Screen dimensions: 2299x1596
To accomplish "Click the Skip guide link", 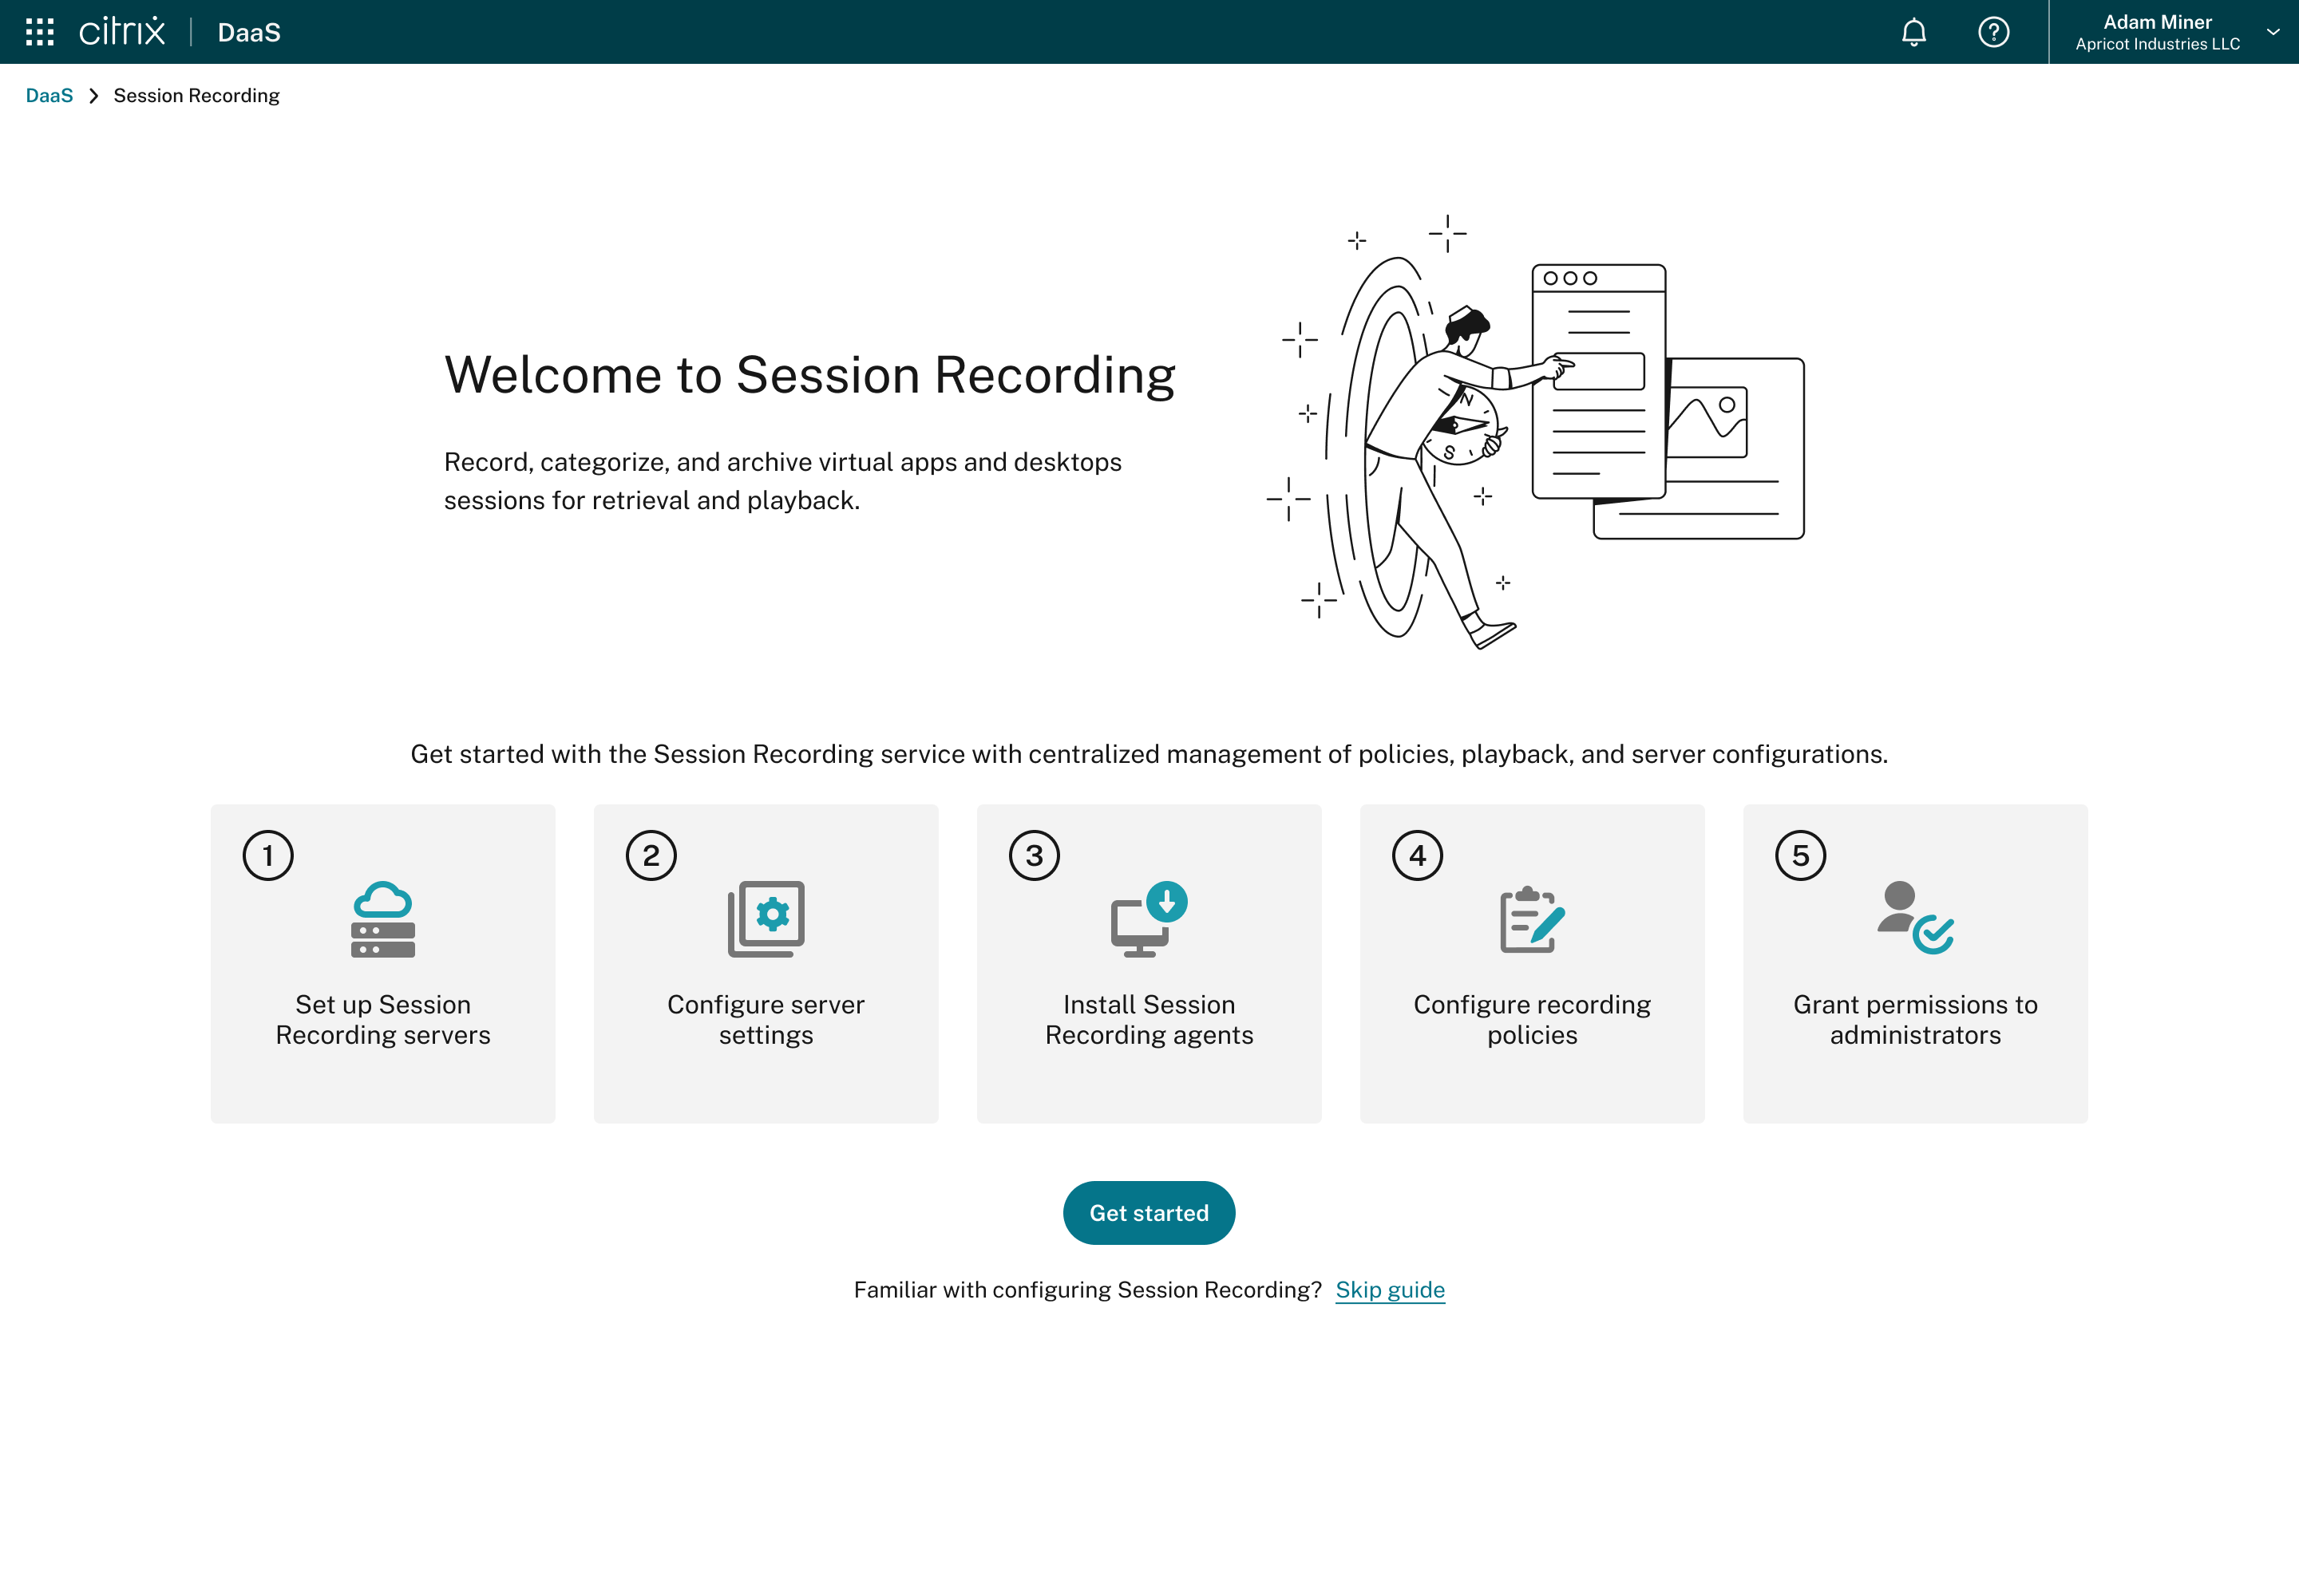I will (x=1390, y=1289).
